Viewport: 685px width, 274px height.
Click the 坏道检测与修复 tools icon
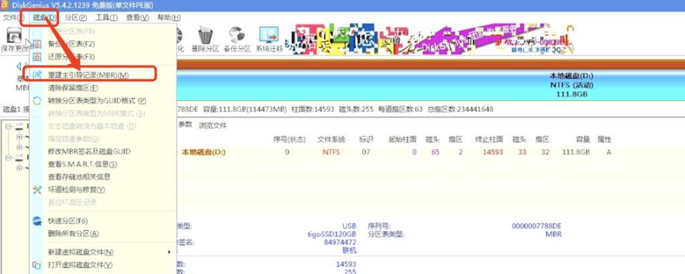click(x=37, y=190)
